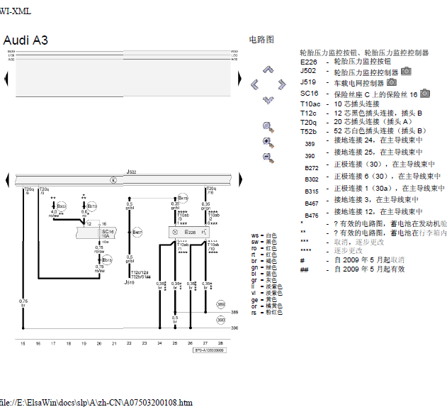
Task: Click note text '自 2009 年 5 月起有效'
Action: tap(370, 269)
